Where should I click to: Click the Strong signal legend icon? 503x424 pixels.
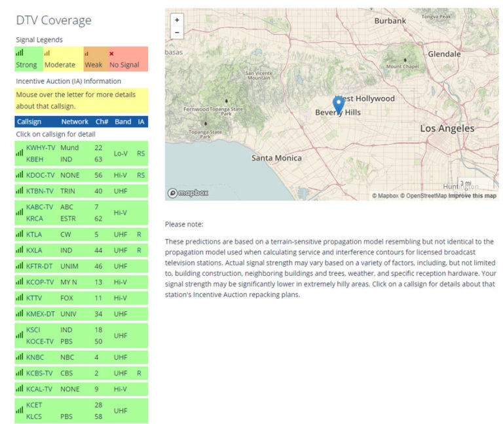20,53
